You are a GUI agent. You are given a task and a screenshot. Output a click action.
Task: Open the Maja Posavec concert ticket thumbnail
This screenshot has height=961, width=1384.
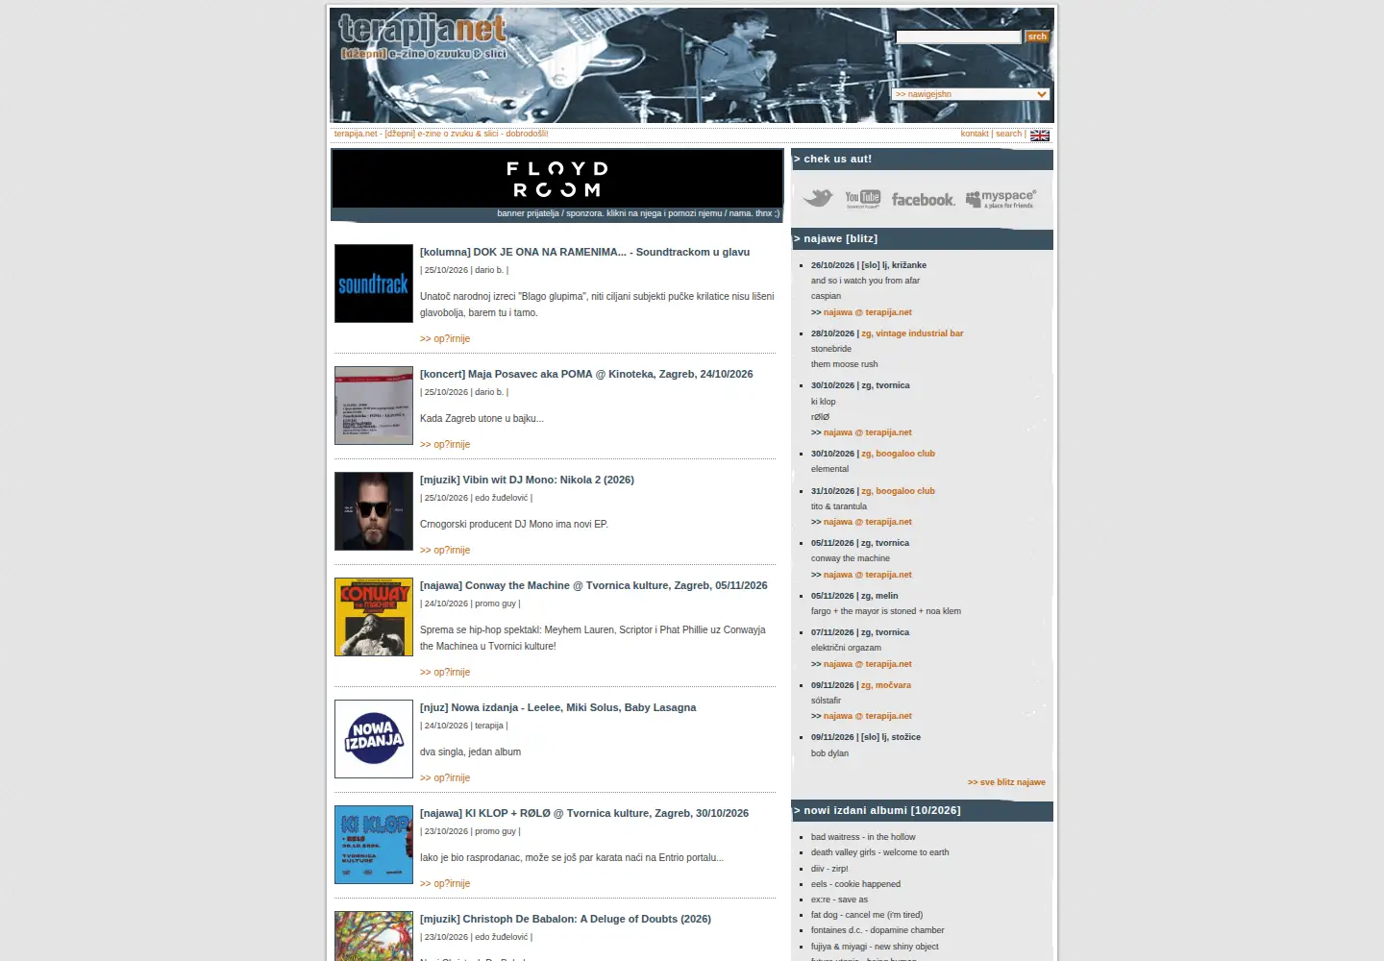[x=374, y=406]
